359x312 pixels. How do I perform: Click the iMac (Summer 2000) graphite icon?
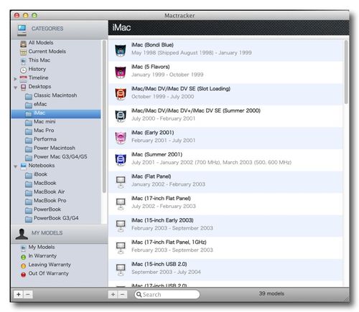[x=121, y=116]
